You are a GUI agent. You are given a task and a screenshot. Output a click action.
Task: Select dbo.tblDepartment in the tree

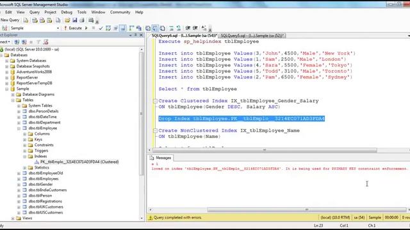point(44,123)
